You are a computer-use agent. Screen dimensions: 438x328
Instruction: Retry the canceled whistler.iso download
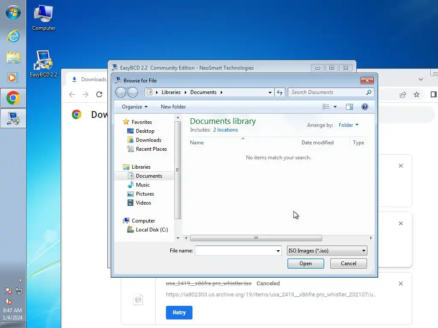coord(179,313)
